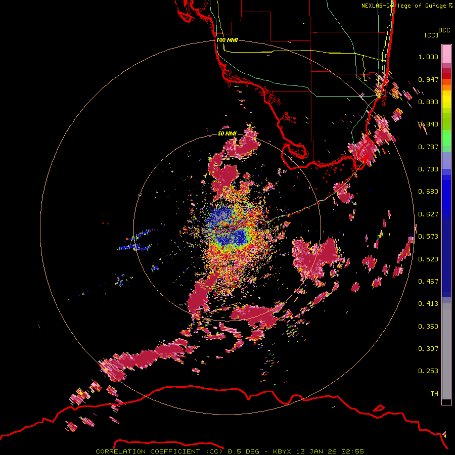Screen dimensions: 455x455
Task: Click the 0.947 legend value
Action: 428,79
